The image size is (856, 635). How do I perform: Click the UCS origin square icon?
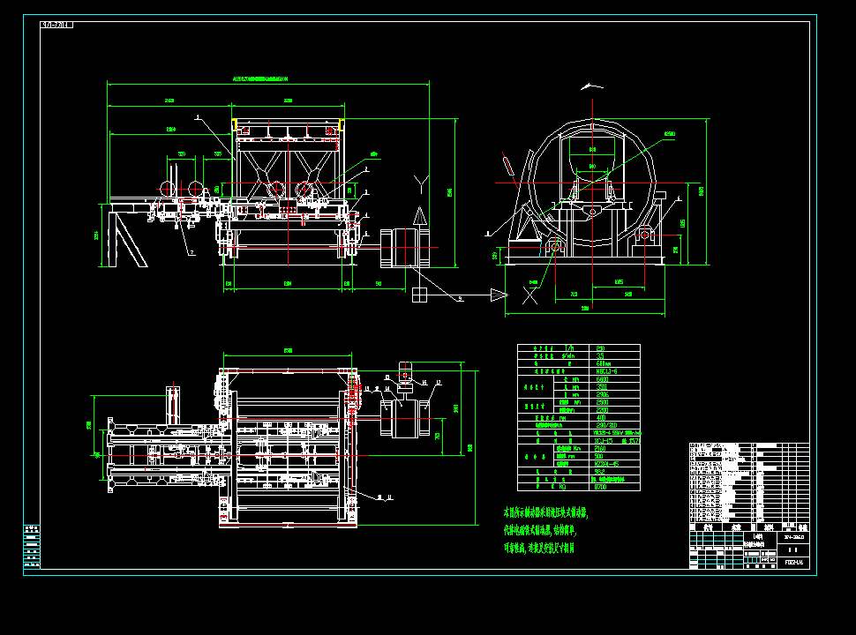[419, 295]
